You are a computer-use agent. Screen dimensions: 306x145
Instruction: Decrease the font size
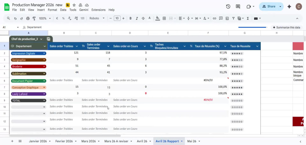110,18
